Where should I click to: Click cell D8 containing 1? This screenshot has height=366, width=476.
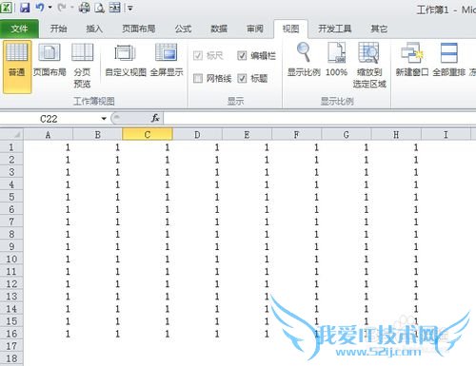point(197,234)
